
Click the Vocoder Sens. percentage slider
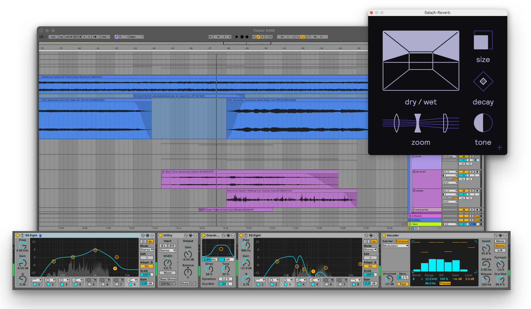click(x=403, y=278)
